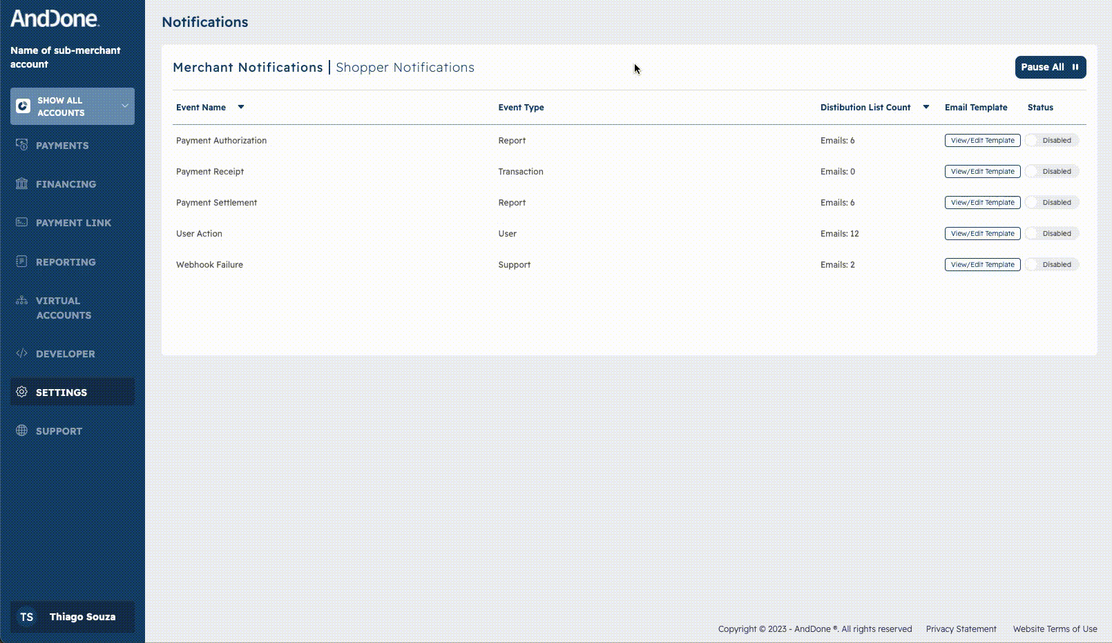Sort by Distribution List Count arrow

[x=926, y=107]
